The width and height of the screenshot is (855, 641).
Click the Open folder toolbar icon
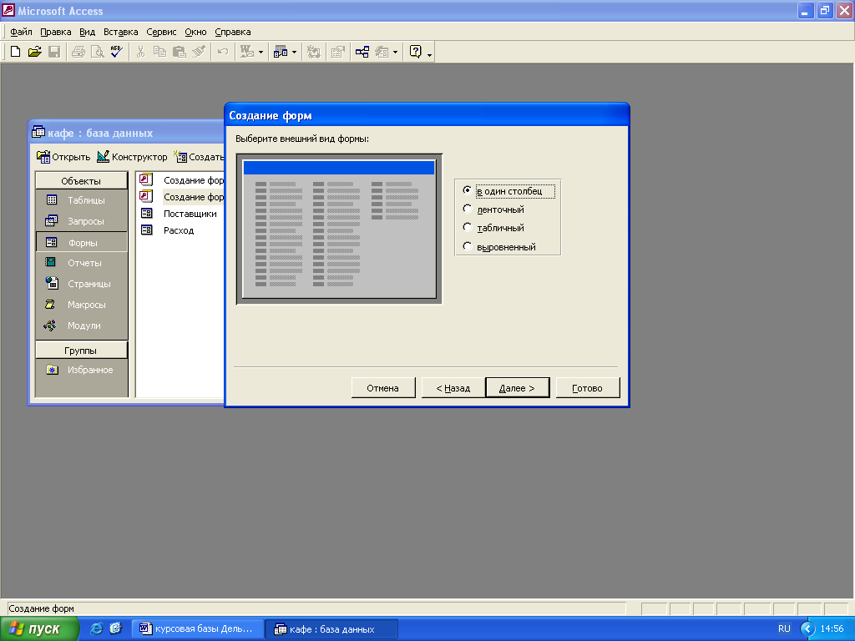34,52
